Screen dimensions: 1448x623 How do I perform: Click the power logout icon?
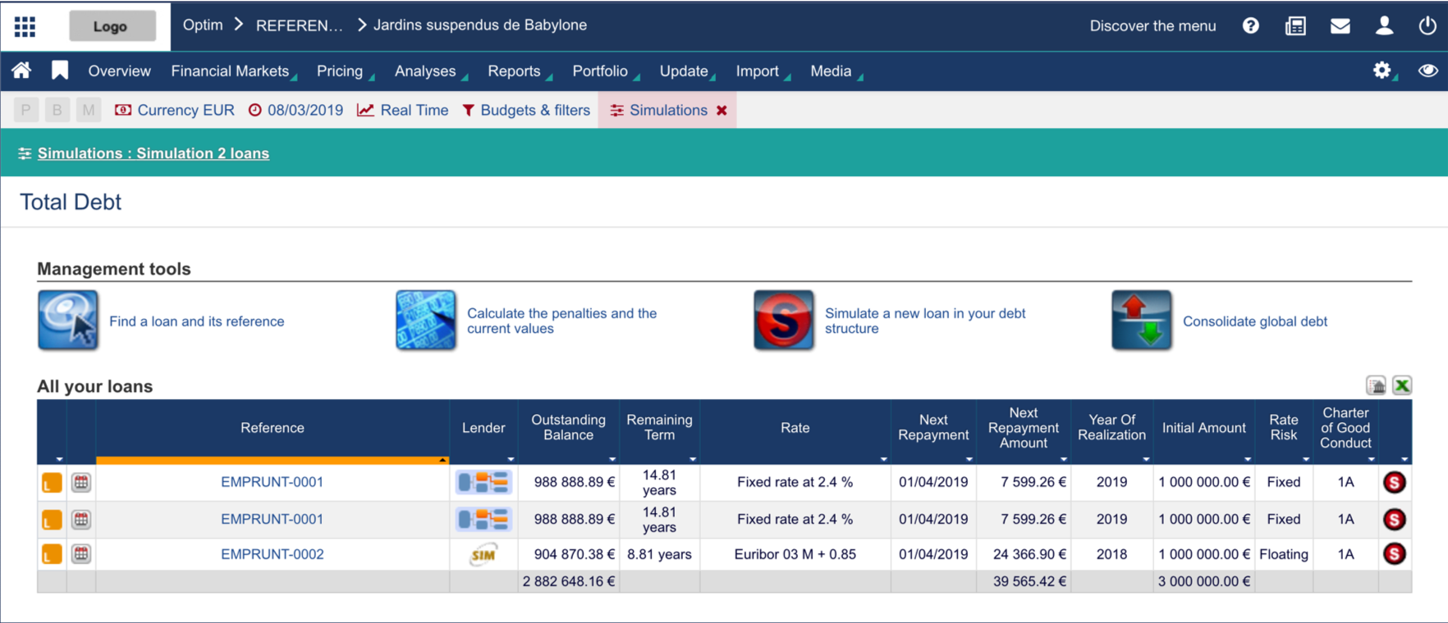(x=1427, y=25)
